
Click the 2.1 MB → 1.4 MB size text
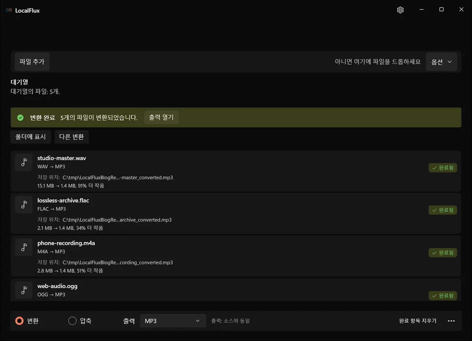pyautogui.click(x=70, y=228)
